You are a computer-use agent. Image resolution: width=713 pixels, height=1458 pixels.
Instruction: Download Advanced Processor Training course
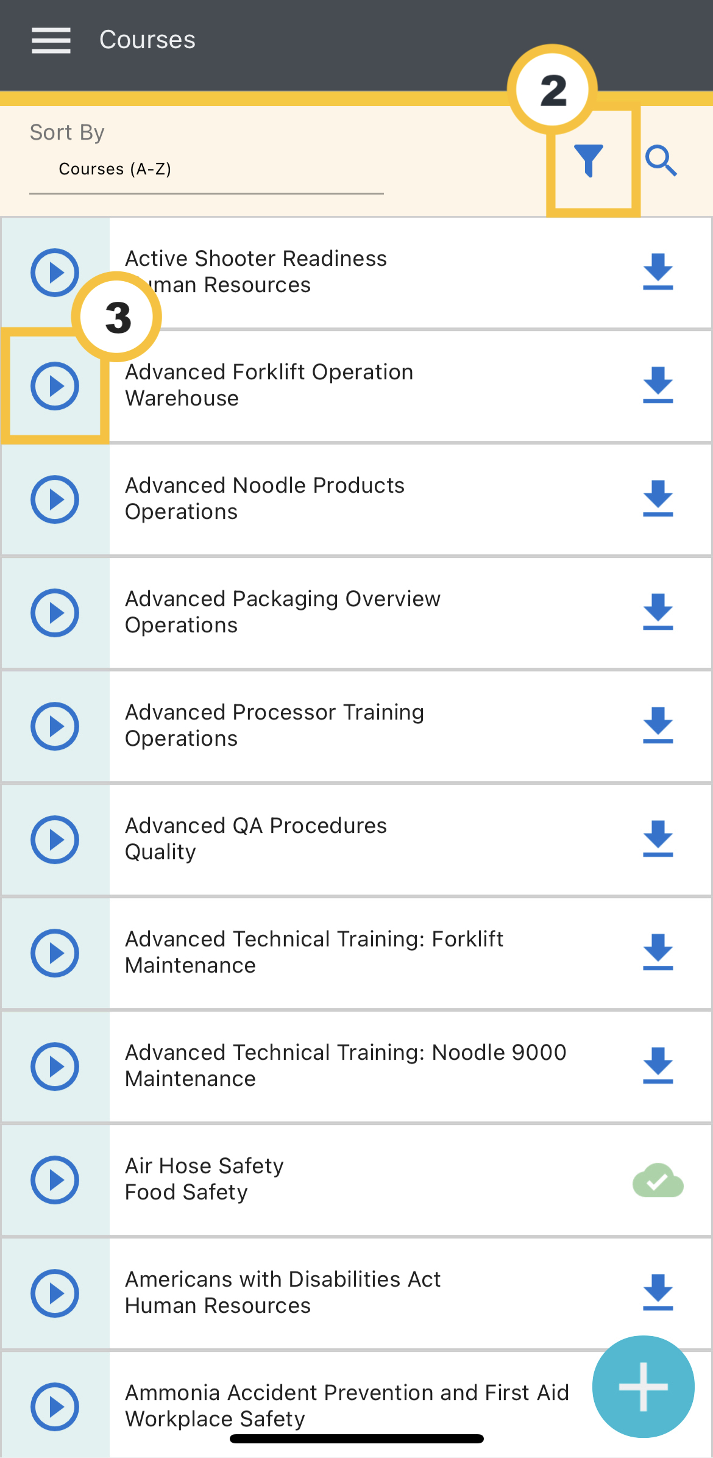pyautogui.click(x=658, y=726)
